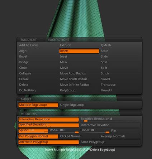Click the Spline 100 slider
152x159 pixels.
33,131
